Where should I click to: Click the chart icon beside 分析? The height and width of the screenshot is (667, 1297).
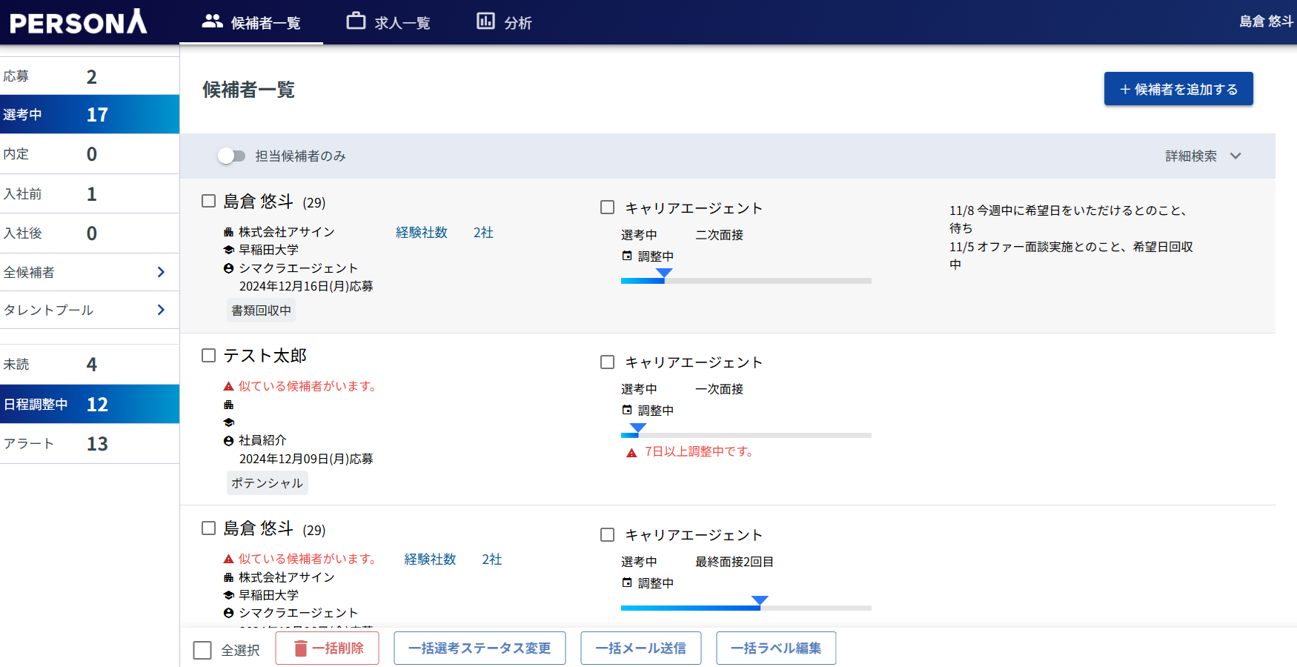click(485, 21)
